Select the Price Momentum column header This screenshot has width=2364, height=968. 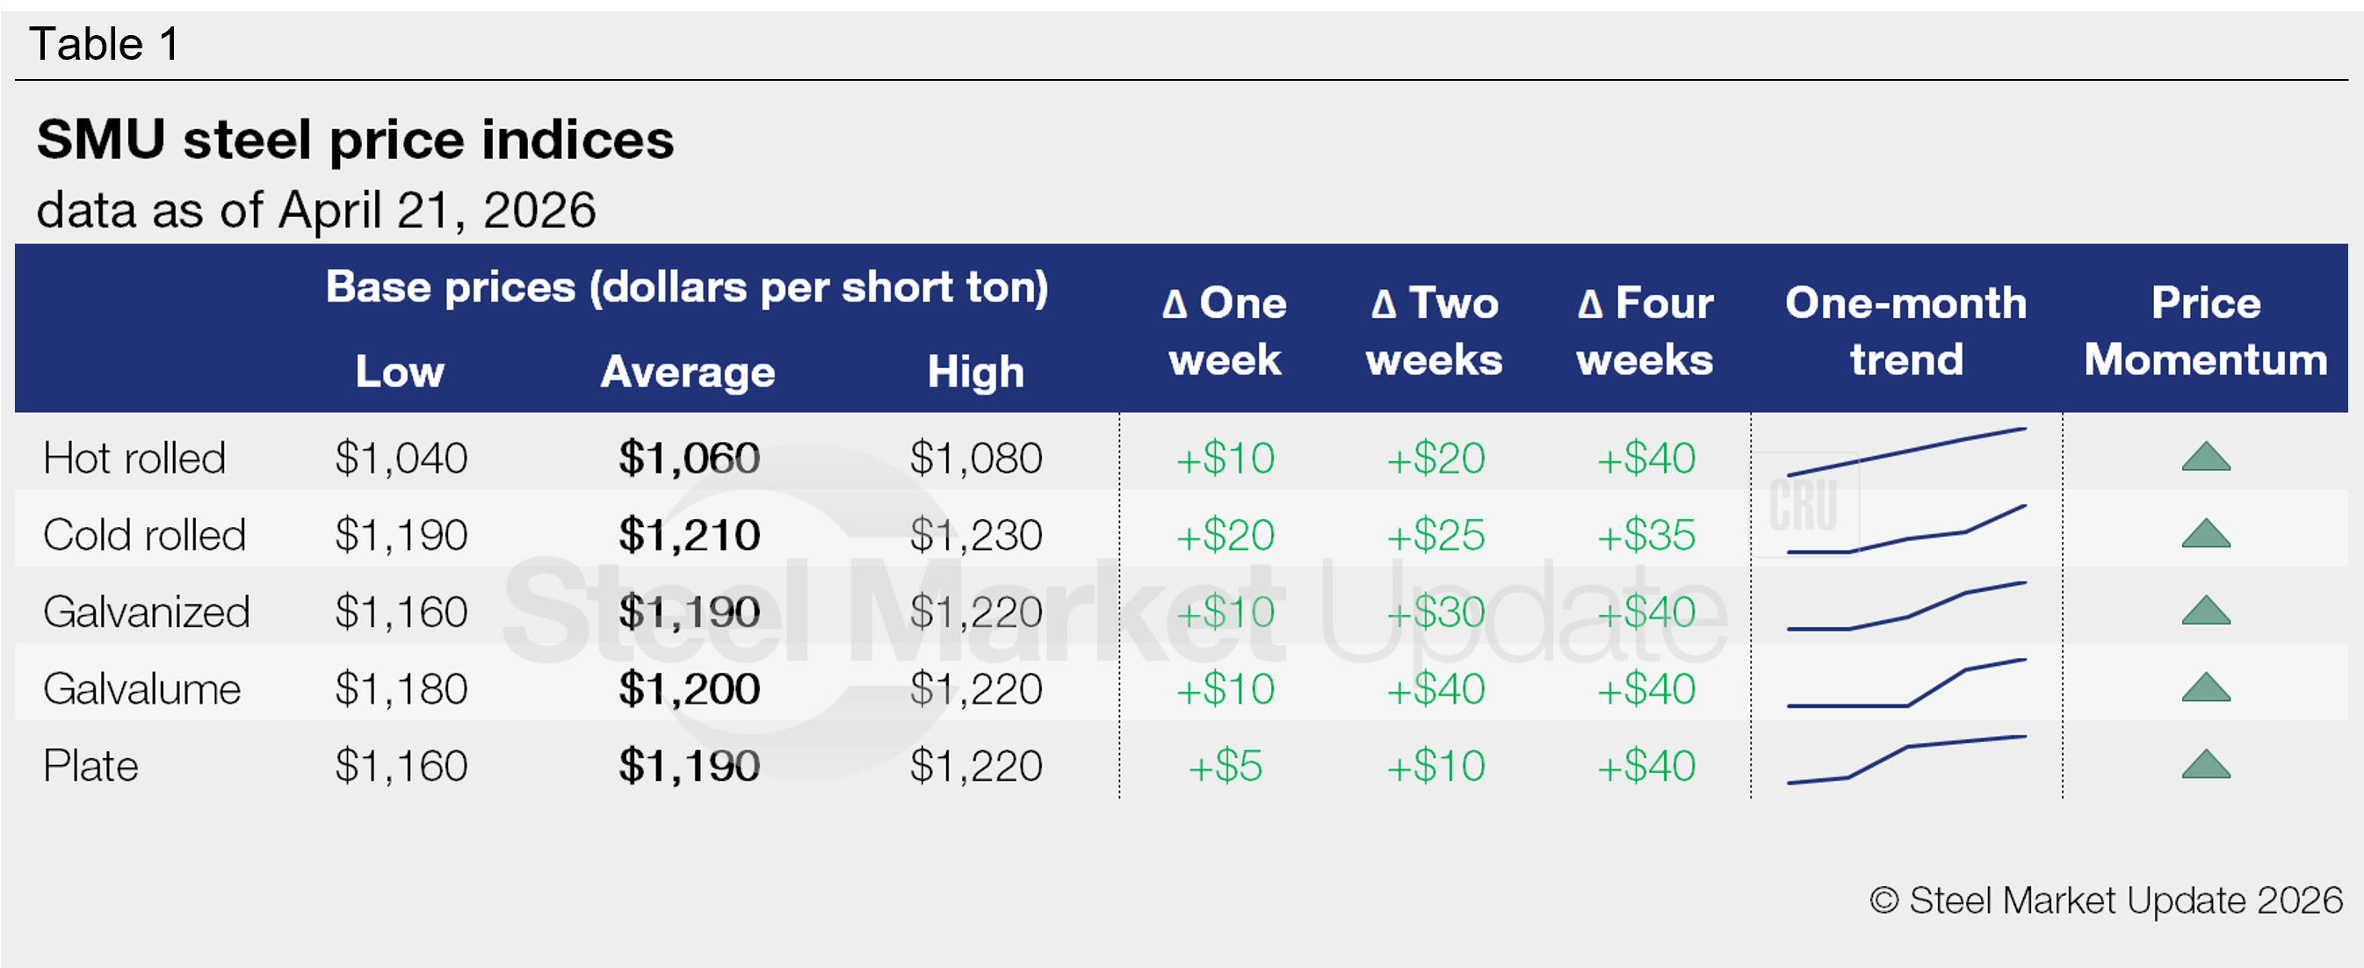(x=2205, y=331)
